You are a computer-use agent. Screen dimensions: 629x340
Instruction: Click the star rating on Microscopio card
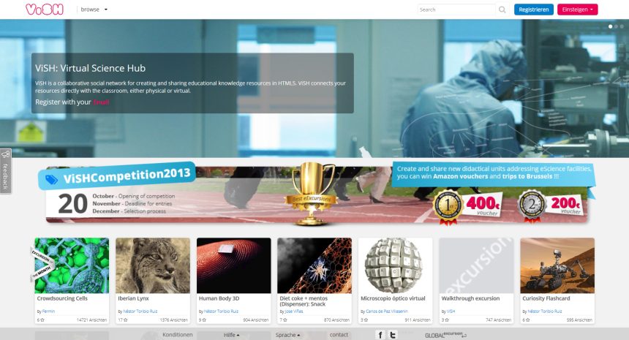[x=364, y=320]
